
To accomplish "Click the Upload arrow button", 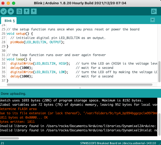I will pos(11,11).
